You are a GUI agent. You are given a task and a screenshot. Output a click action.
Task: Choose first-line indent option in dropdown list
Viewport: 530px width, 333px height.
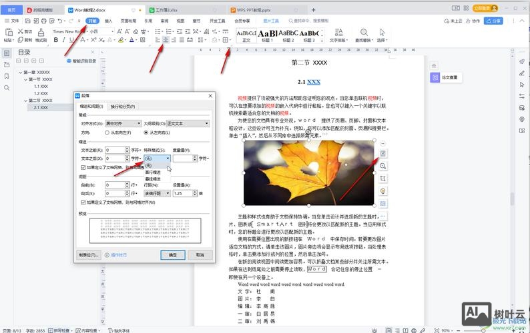point(153,172)
